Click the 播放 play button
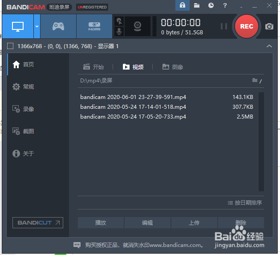 click(x=101, y=222)
